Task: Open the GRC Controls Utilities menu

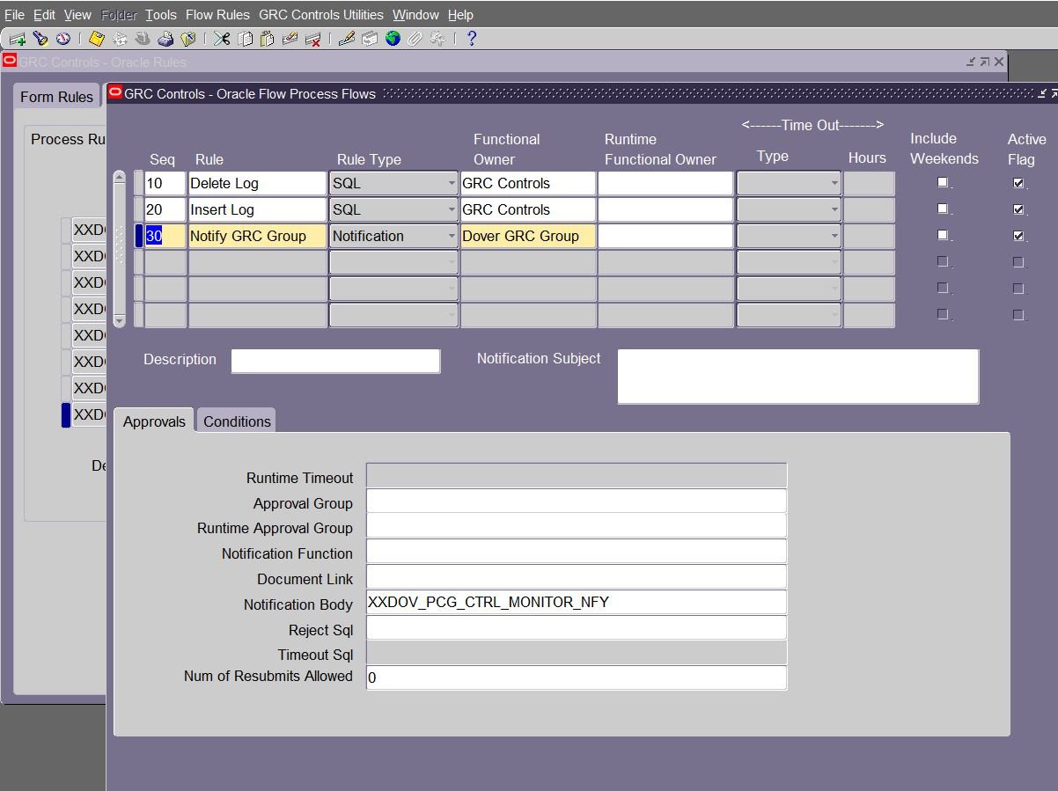Action: tap(321, 15)
